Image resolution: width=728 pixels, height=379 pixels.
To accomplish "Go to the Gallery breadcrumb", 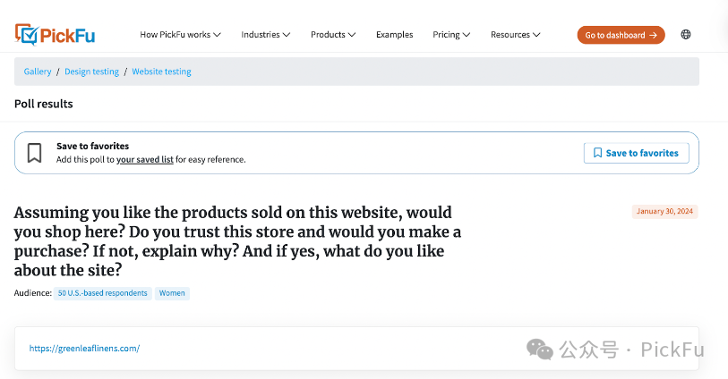I will click(x=38, y=72).
